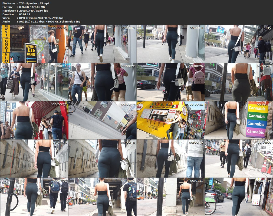Open the frame with orange traffic cones

[x=239, y=158]
